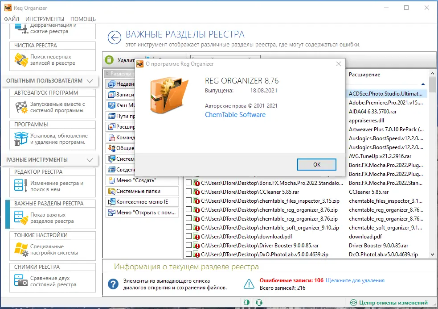Select the Системные папки section
This screenshot has width=438, height=309.
(142, 191)
